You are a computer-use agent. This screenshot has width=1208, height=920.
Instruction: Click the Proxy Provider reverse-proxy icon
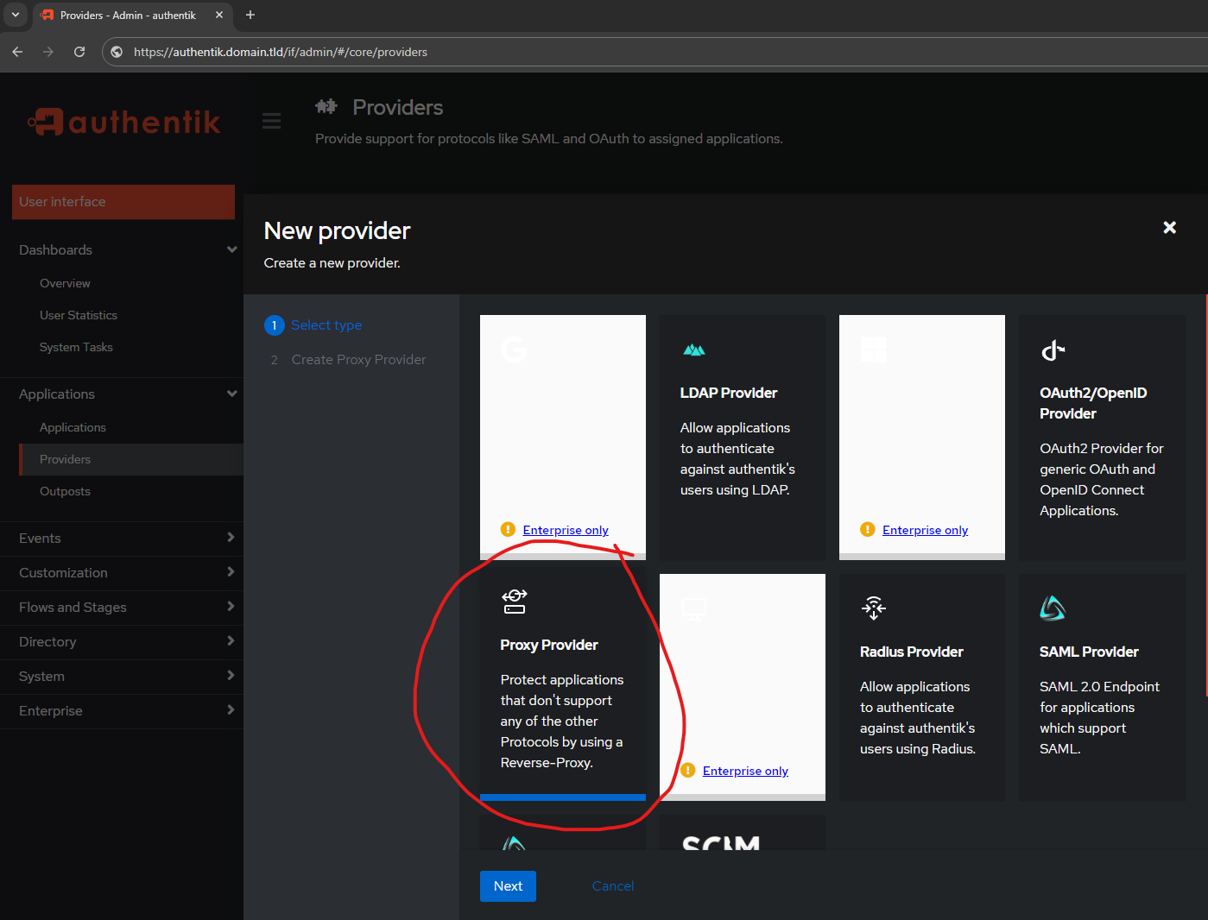pos(515,602)
